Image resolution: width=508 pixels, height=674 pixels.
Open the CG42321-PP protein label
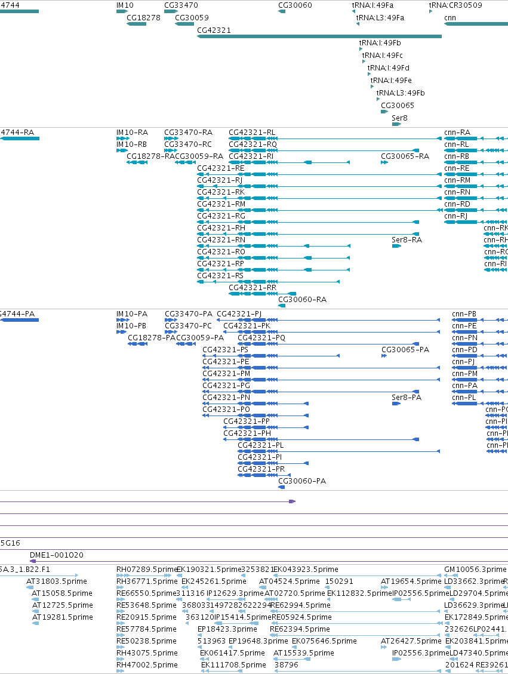[x=247, y=421]
